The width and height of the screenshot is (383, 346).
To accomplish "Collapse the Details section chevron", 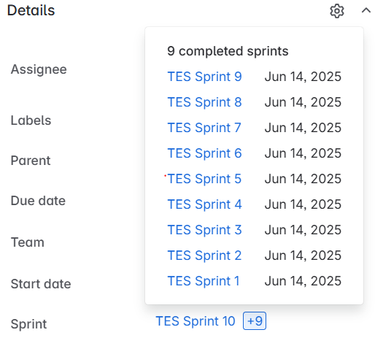I will (x=366, y=10).
